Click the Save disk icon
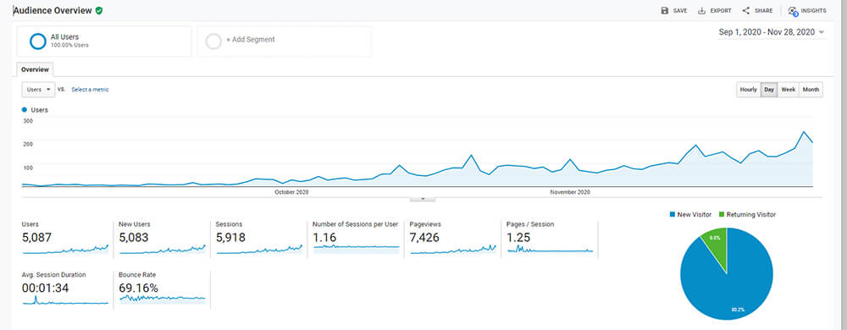 [x=664, y=11]
